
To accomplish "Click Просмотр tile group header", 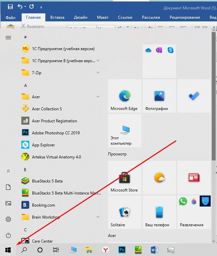I will point(117,154).
